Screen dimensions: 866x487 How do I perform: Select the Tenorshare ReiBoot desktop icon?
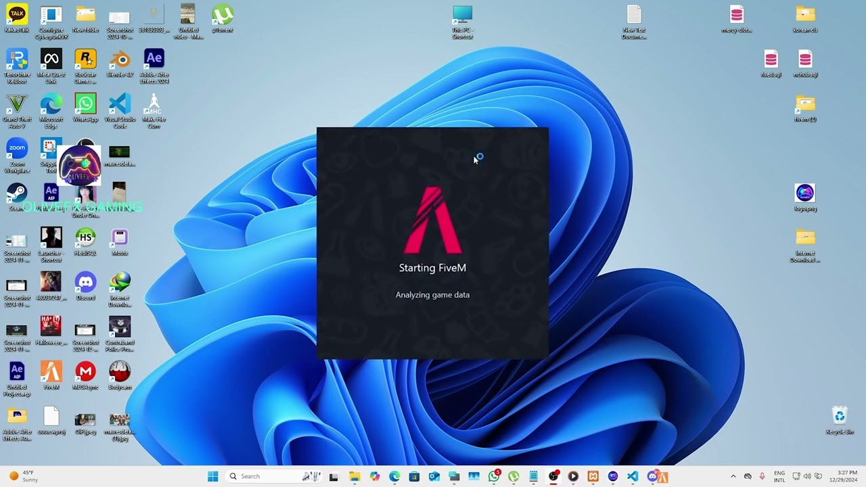pyautogui.click(x=17, y=66)
